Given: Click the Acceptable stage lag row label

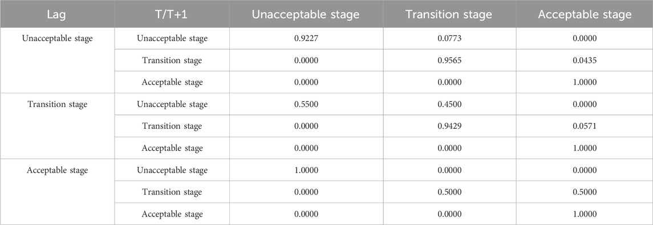Looking at the screenshot, I should pyautogui.click(x=58, y=170).
